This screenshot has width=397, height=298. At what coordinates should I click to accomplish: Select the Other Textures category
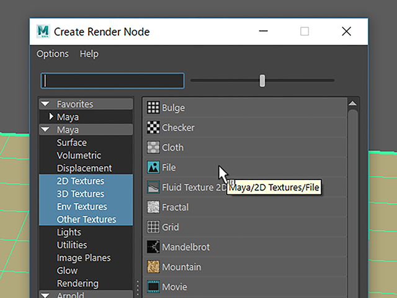[x=86, y=219]
